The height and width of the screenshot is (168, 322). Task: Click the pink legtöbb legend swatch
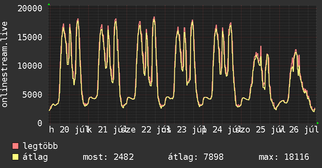(15, 146)
